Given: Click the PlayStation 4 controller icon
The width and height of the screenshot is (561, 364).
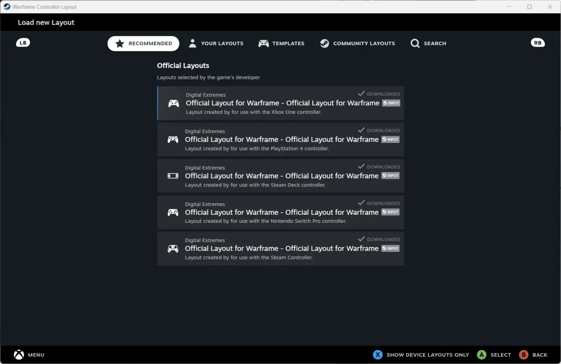Looking at the screenshot, I should [173, 139].
